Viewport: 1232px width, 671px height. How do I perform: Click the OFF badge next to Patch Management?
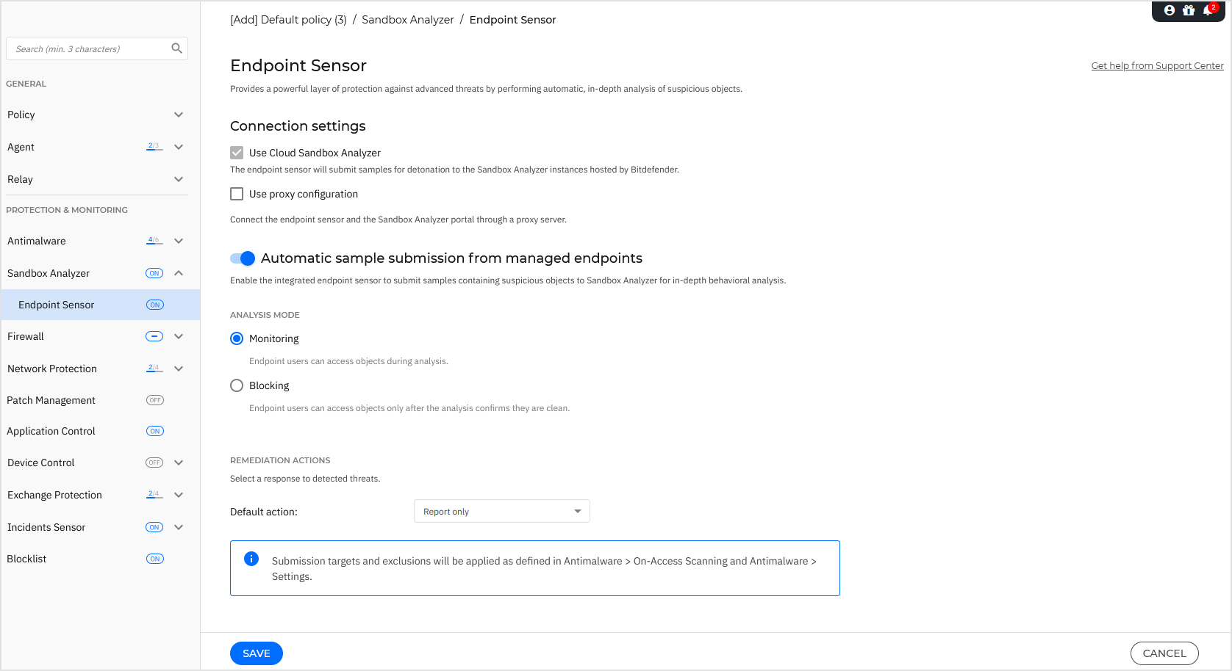pyautogui.click(x=154, y=400)
